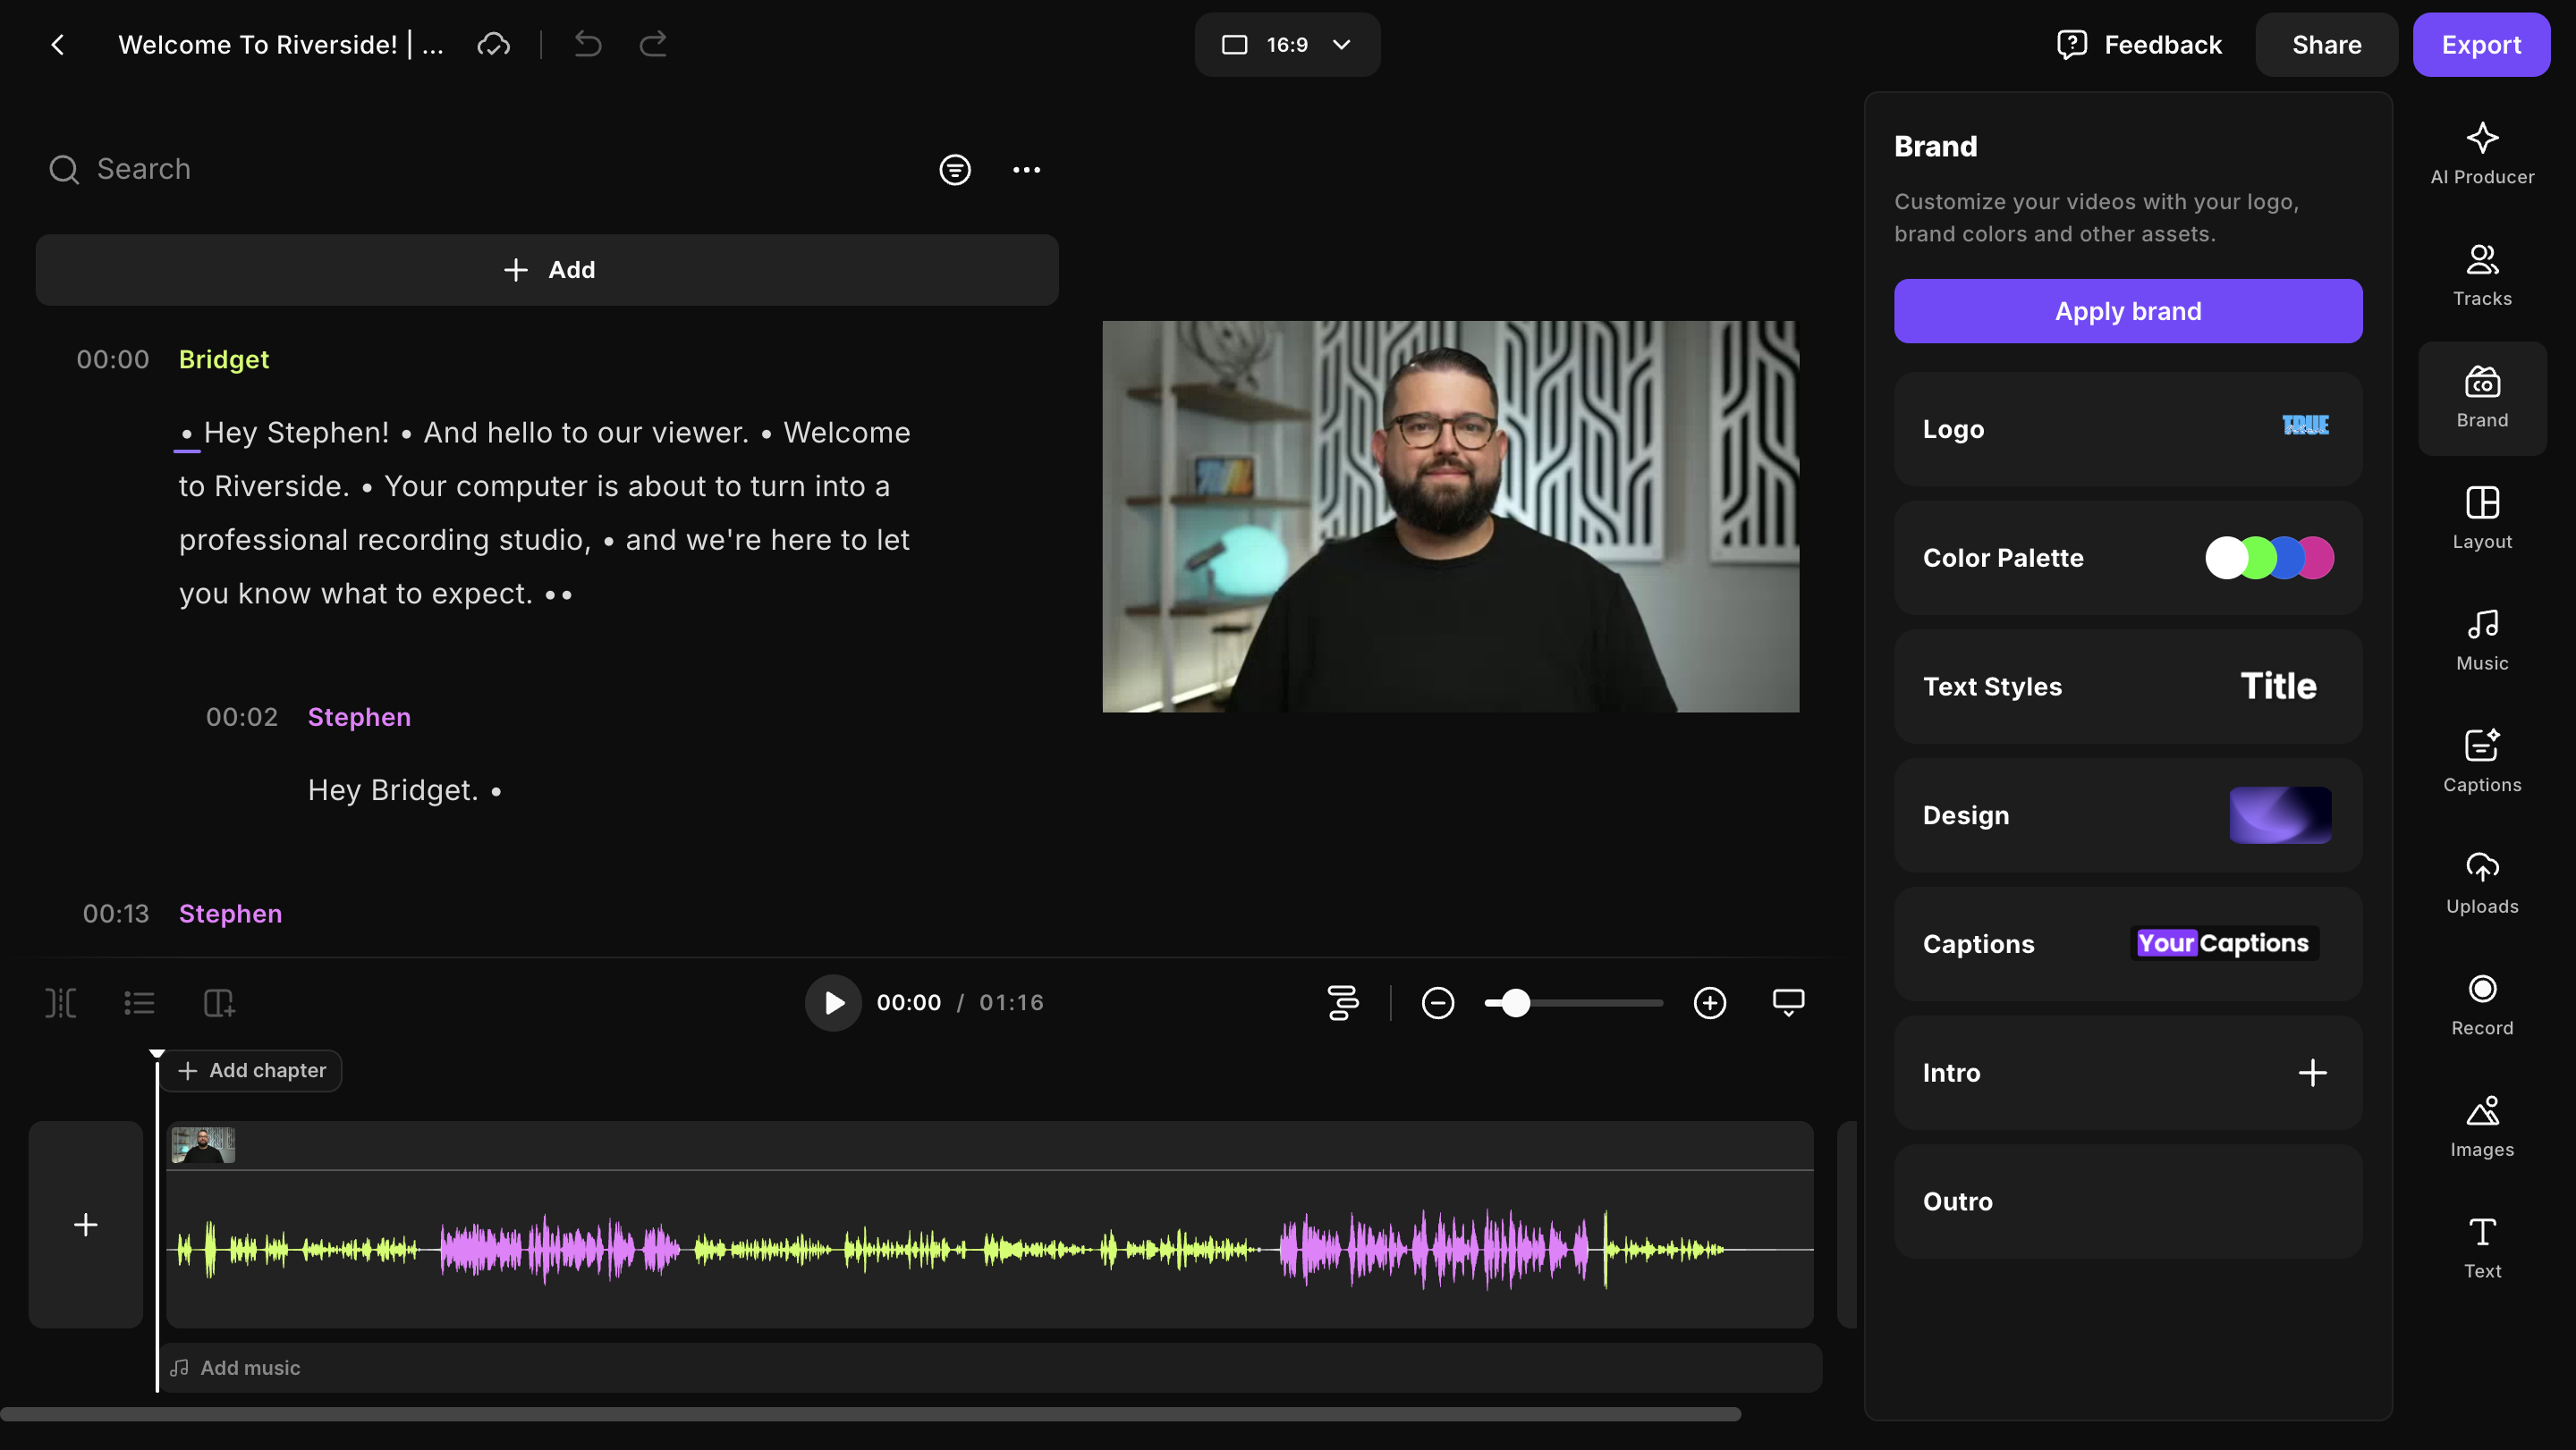Screen dimensions: 2576x1450
Task: Open the transcript three-dots menu
Action: [1026, 170]
